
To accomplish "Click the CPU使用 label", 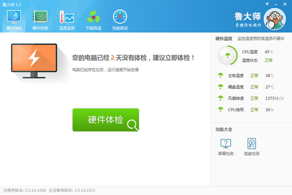I will coord(236,110).
